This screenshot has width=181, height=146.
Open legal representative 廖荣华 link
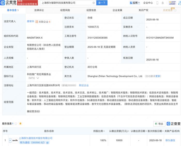[x=31, y=21]
